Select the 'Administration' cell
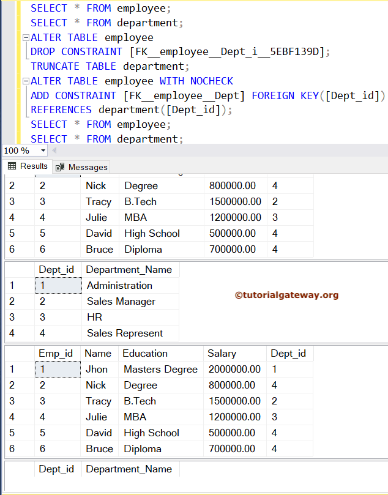388x495 pixels. (130, 286)
